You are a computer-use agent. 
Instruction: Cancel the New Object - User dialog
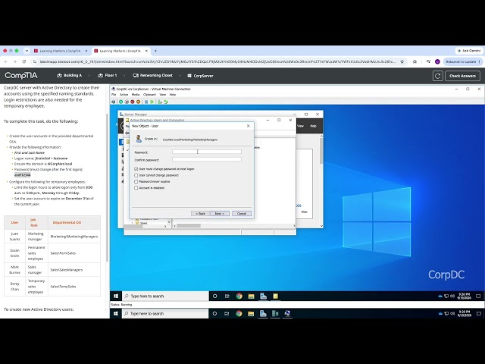click(242, 214)
